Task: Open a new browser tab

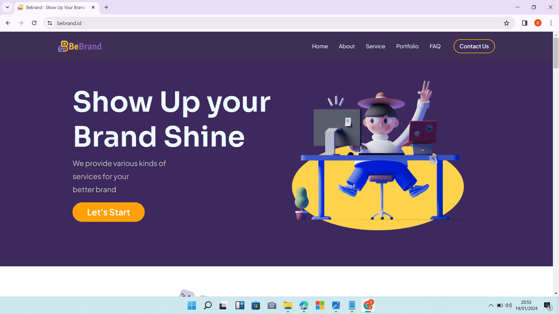Action: (107, 7)
